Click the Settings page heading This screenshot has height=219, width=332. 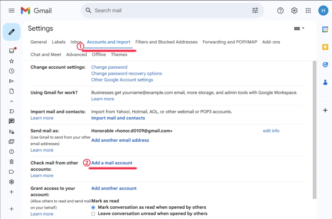(41, 28)
